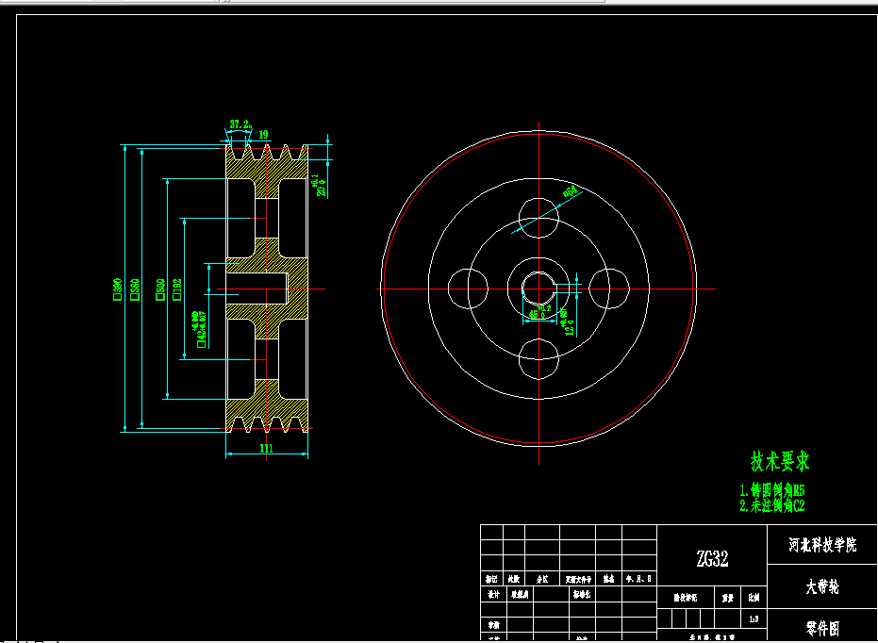The height and width of the screenshot is (643, 878).
Task: Select the 河北科技学院 title block cell
Action: (x=822, y=545)
